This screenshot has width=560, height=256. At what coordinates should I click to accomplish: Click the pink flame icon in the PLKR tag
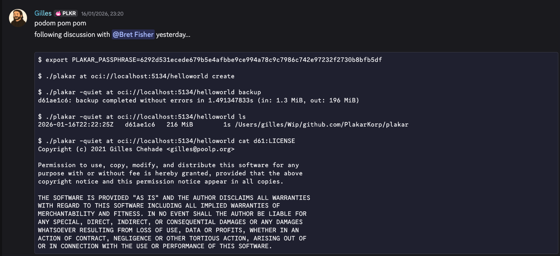tap(58, 14)
